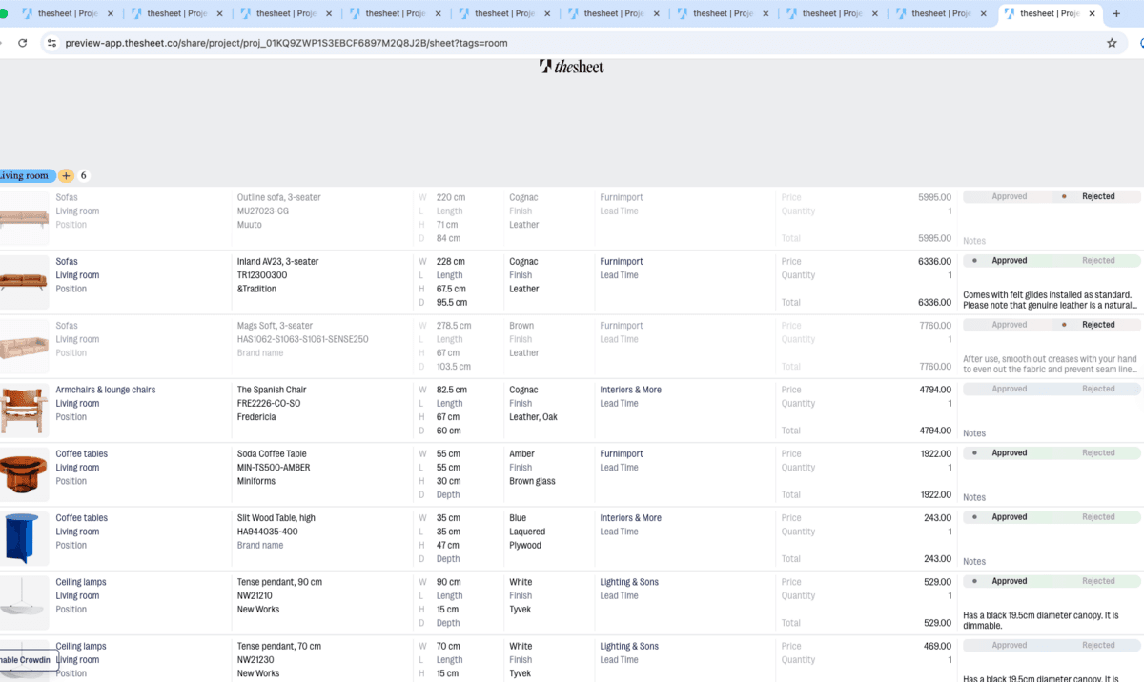The width and height of the screenshot is (1144, 682).
Task: Click 'Fredericia' brand name
Action: tap(256, 417)
